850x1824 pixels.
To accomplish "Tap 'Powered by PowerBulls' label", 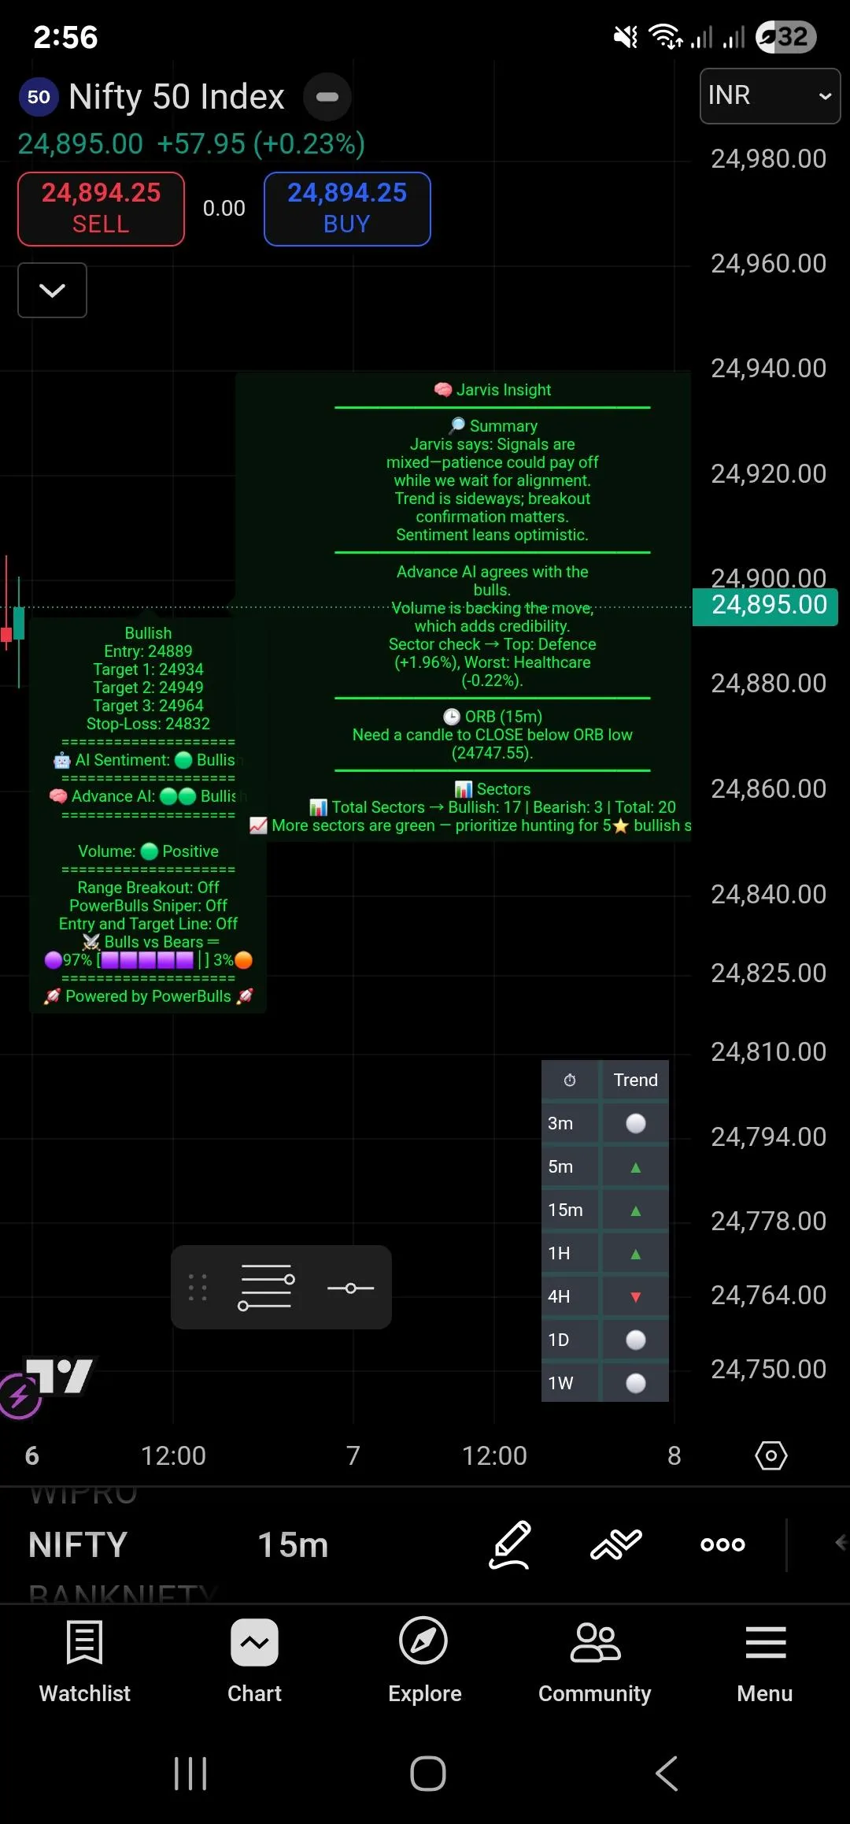I will [148, 996].
